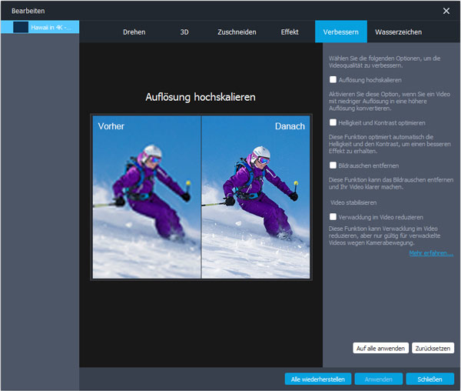Click the Zurücksetzen button
461x391 pixels.
pos(433,348)
